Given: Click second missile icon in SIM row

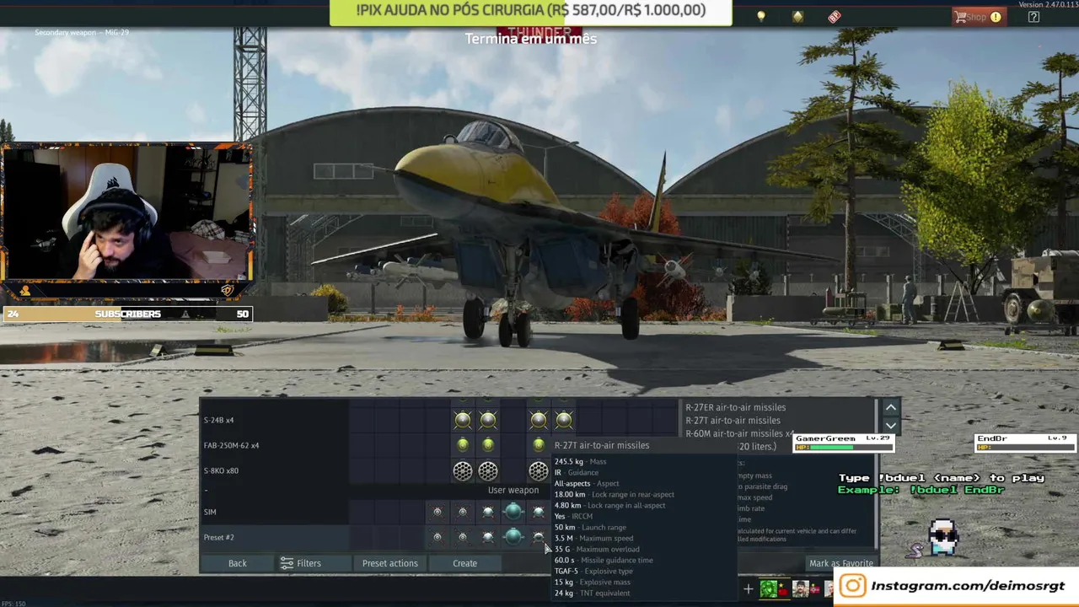Looking at the screenshot, I should click(462, 512).
